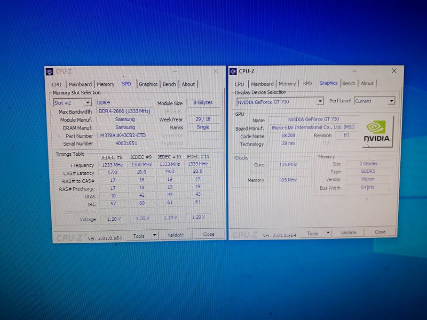Open the Bench tab in right CPU-Z window
This screenshot has width=427, height=320.
tap(349, 83)
